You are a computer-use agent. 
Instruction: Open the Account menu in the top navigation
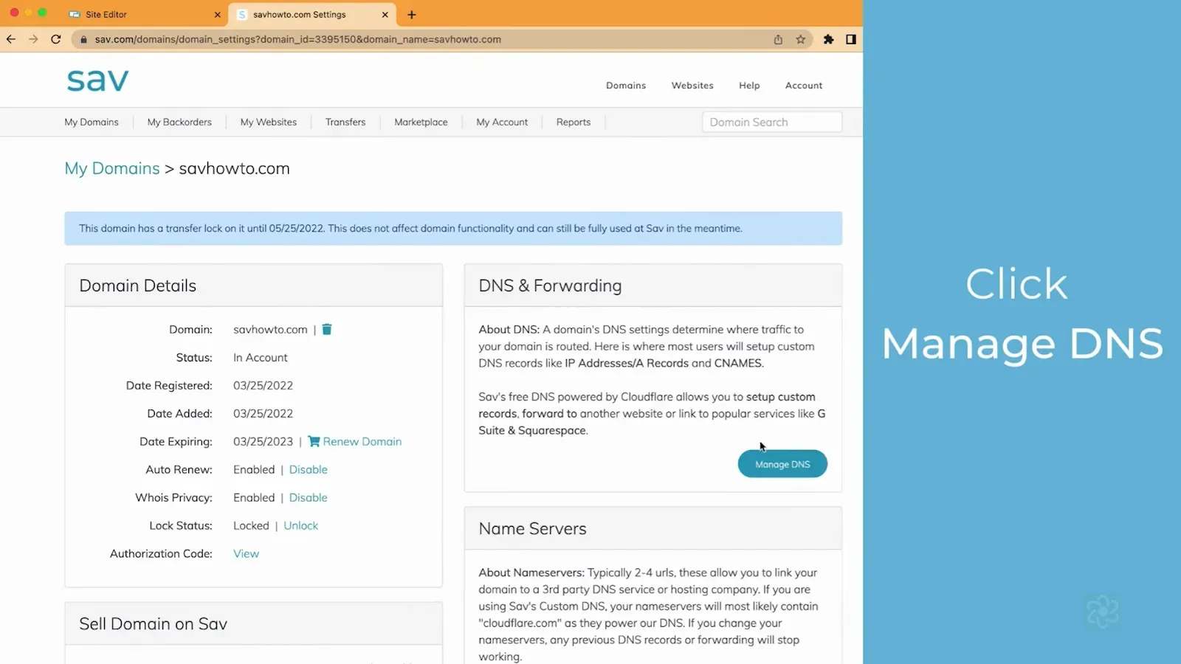[804, 86]
